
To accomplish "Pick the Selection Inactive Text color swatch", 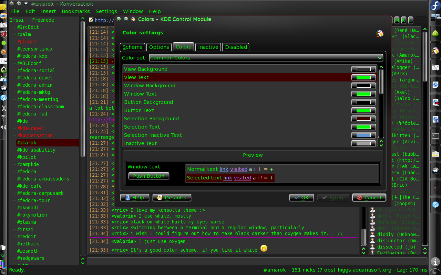I will (363, 135).
